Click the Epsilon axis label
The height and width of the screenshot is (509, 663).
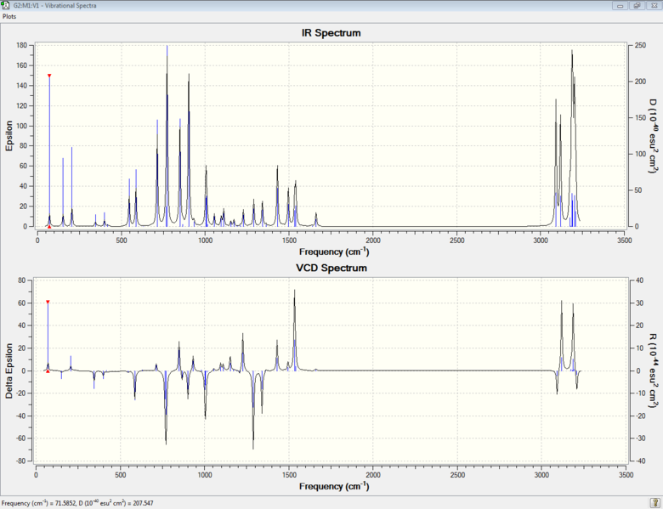point(8,136)
